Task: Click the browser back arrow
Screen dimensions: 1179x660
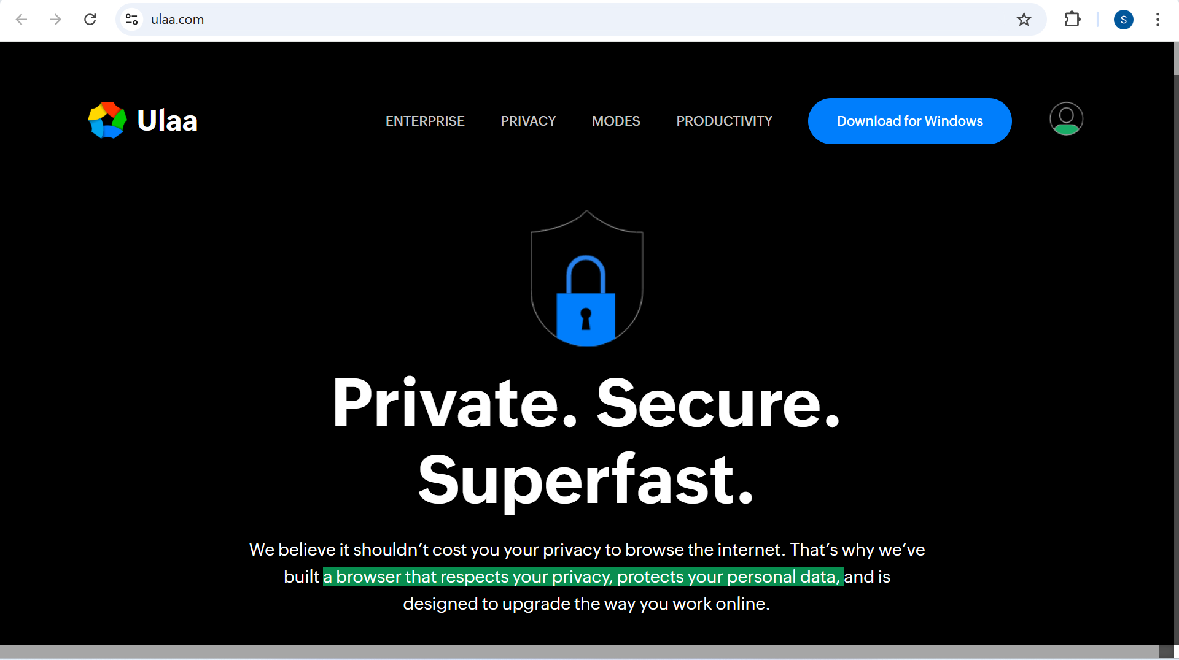Action: click(21, 20)
